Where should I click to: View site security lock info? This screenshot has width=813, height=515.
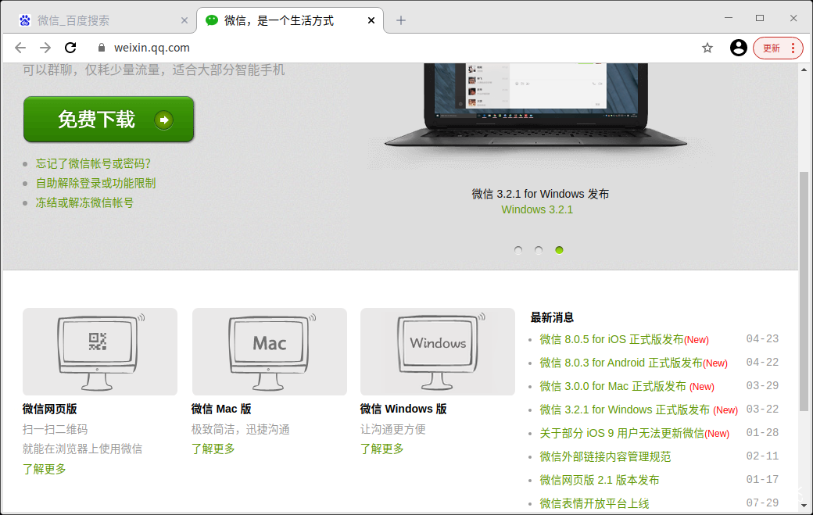pyautogui.click(x=102, y=48)
